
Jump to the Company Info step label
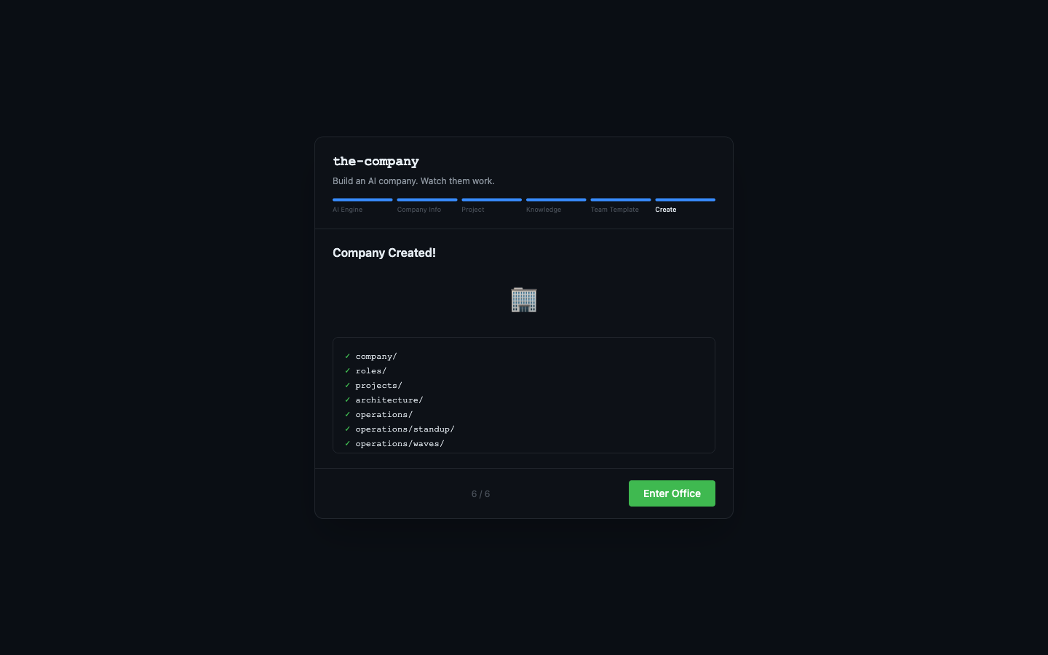[x=418, y=210]
